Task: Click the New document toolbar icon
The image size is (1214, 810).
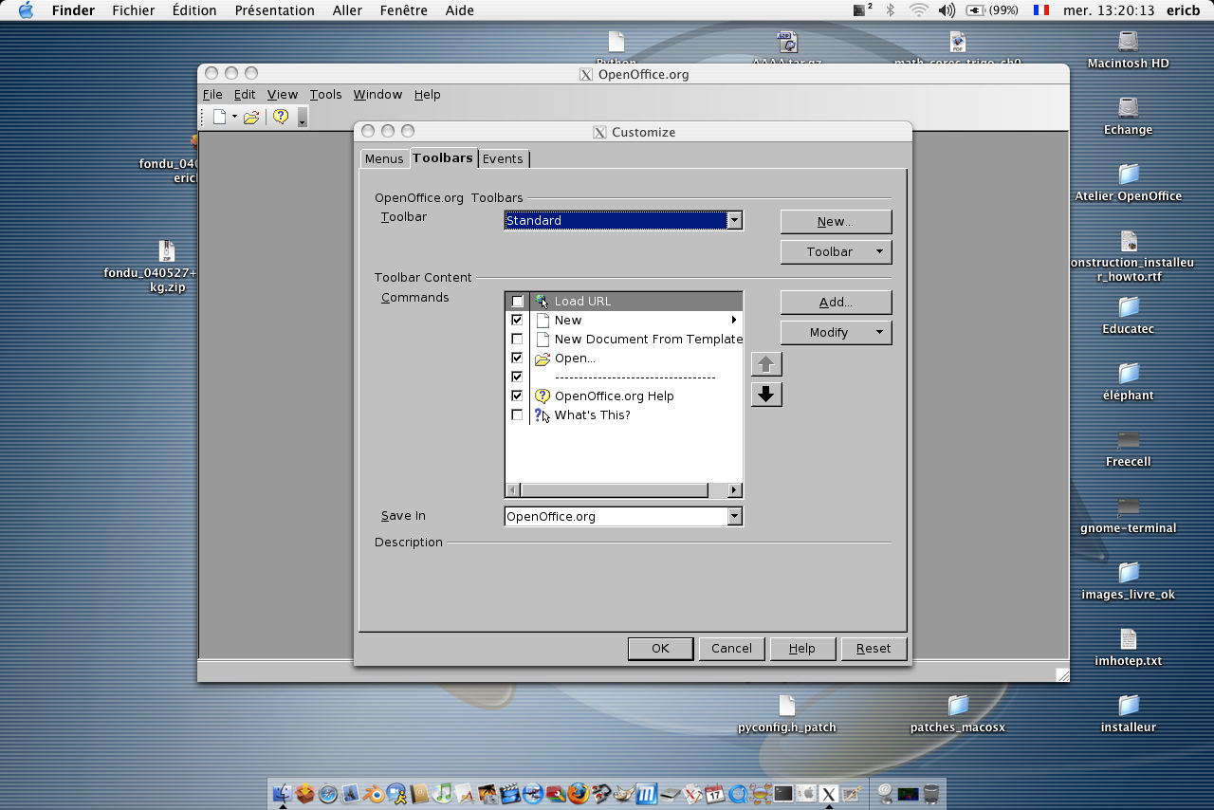Action: (x=220, y=117)
